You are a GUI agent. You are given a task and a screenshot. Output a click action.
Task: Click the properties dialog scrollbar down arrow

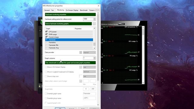(98, 105)
